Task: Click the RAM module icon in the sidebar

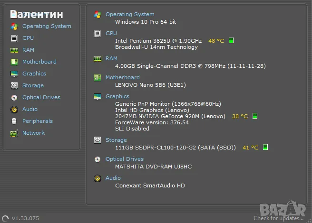Action: click(14, 50)
